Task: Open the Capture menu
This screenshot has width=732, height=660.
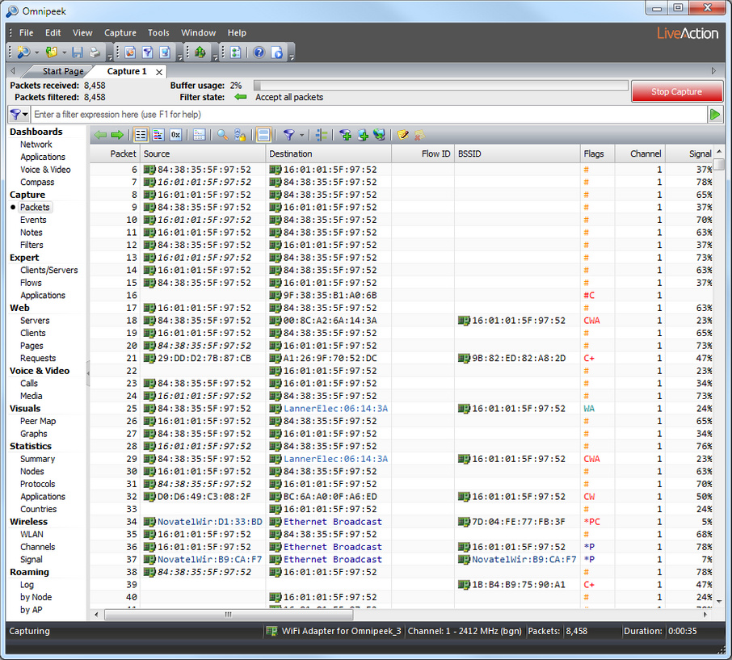Action: coord(120,32)
